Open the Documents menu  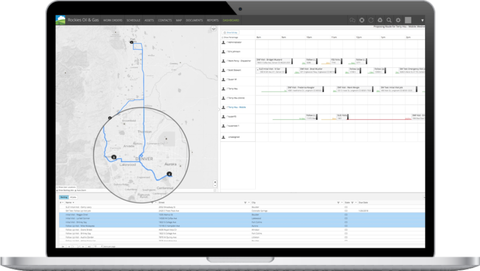pyautogui.click(x=194, y=20)
